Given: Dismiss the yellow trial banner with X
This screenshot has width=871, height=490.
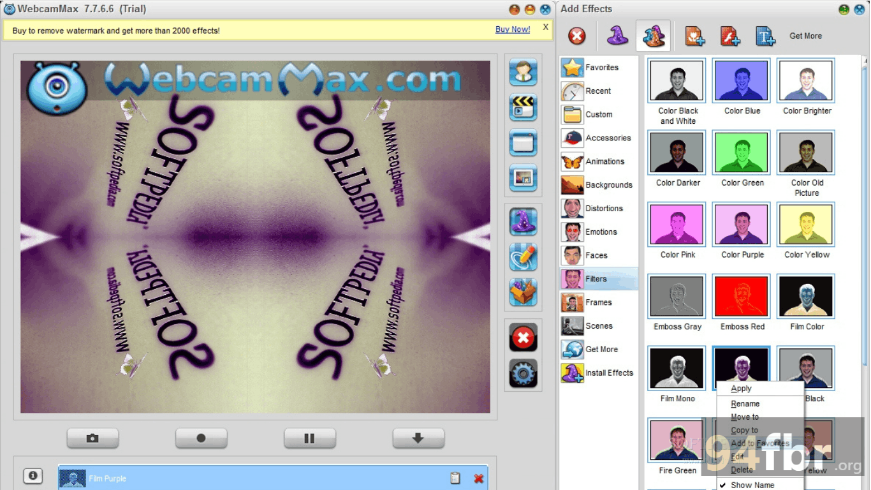Looking at the screenshot, I should point(545,27).
